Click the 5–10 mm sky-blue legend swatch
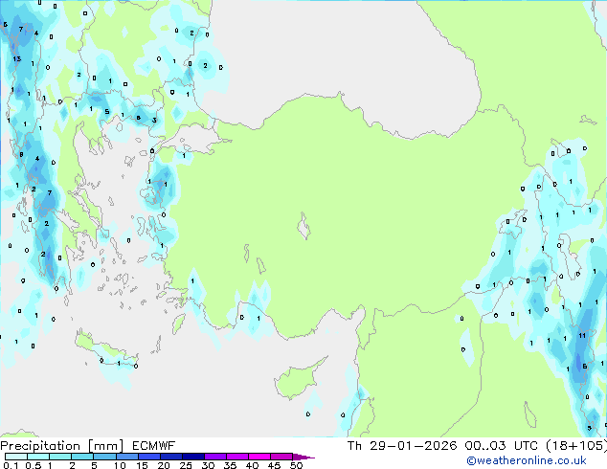Image resolution: width=607 pixels, height=469 pixels. pos(105,457)
